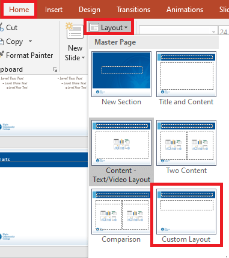Select the slide thumbnail with blue title bar

[44, 197]
